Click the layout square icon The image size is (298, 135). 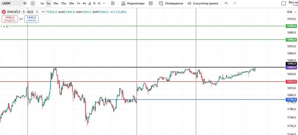tap(284, 3)
